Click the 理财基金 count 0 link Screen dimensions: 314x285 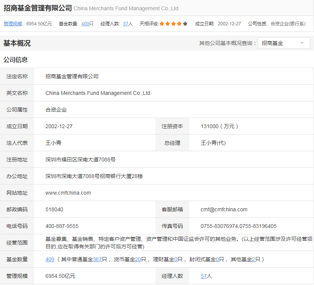tap(176, 259)
